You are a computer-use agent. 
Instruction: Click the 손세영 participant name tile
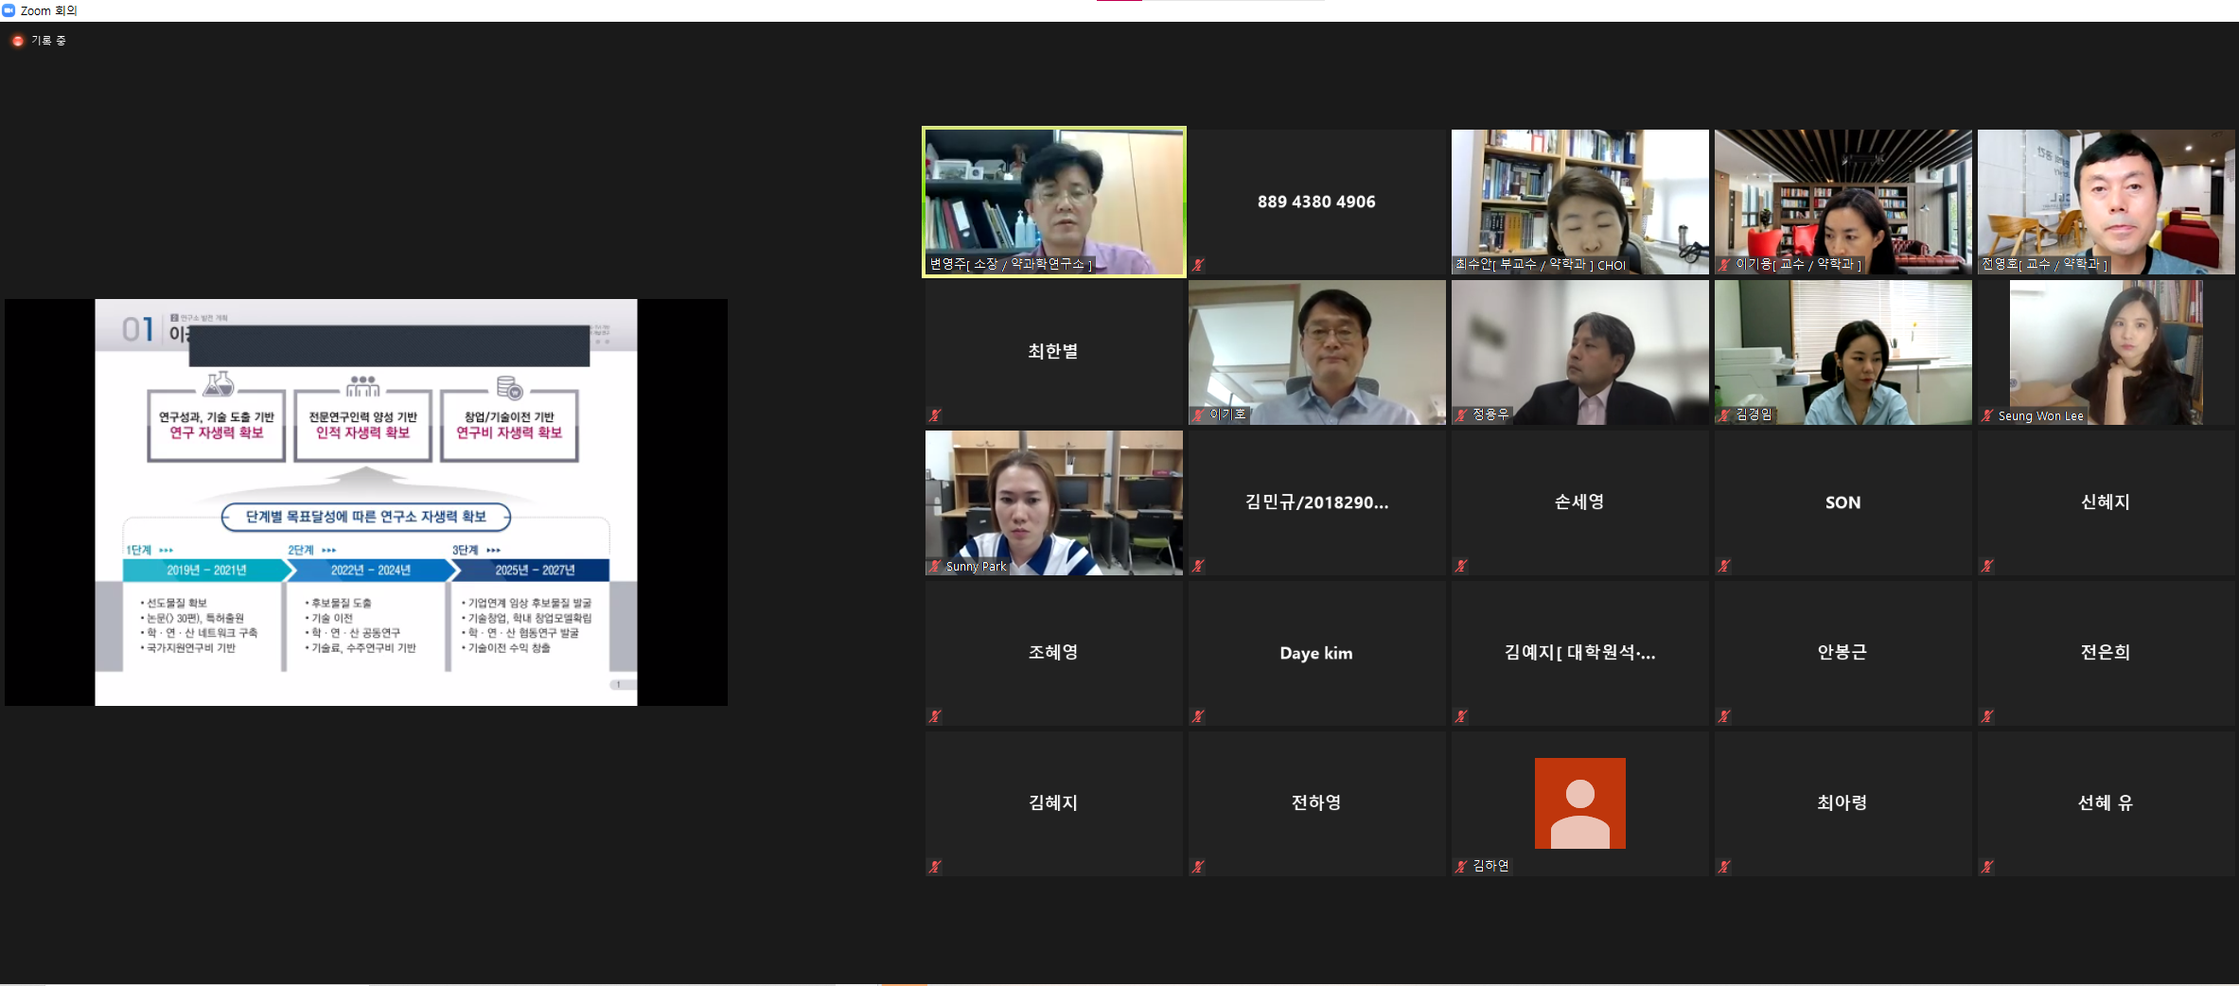[1579, 502]
